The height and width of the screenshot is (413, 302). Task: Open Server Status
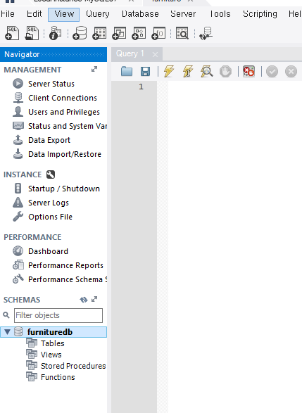[51, 84]
